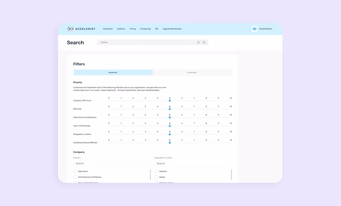
Task: Switch to the Customize filters tab
Action: (192, 72)
